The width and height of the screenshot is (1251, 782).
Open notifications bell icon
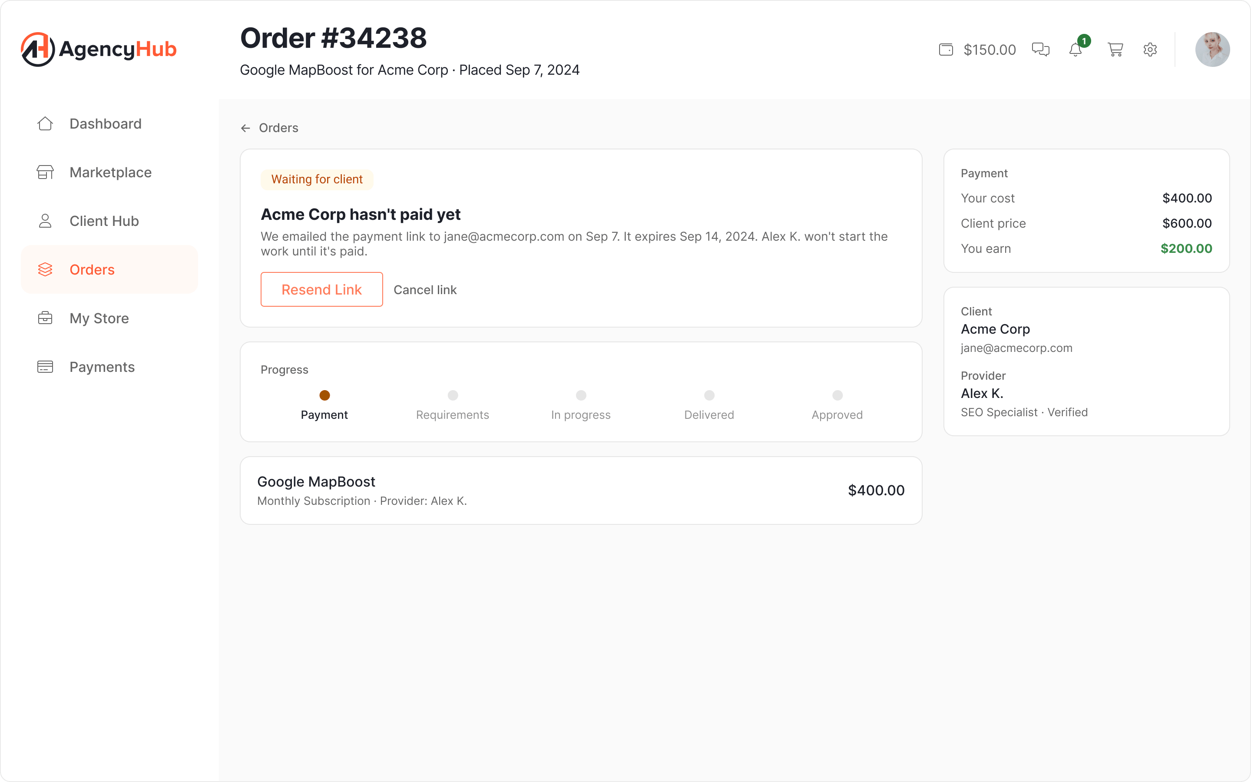click(x=1075, y=50)
